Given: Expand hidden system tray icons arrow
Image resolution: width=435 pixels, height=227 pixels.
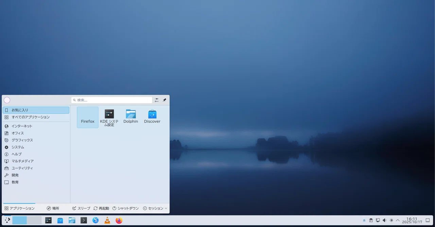Looking at the screenshot, I should tap(398, 220).
